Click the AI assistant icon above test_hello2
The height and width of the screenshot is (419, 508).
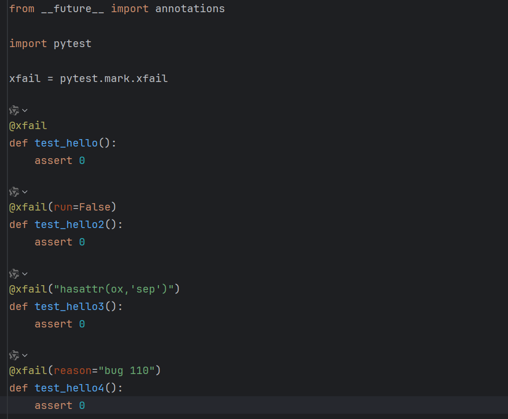14,192
